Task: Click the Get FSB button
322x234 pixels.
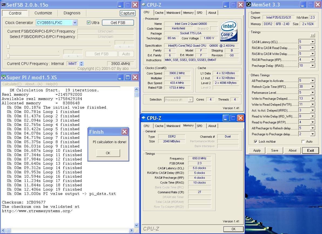Action: 118,23
